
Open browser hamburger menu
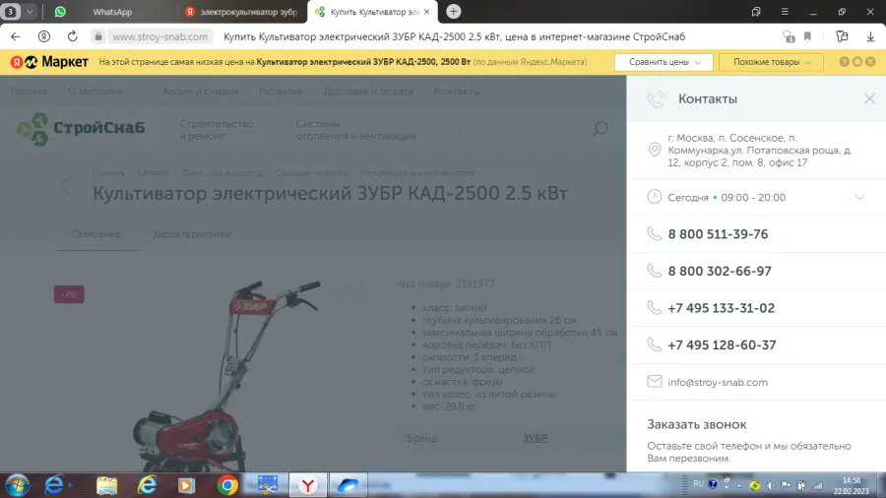click(785, 11)
